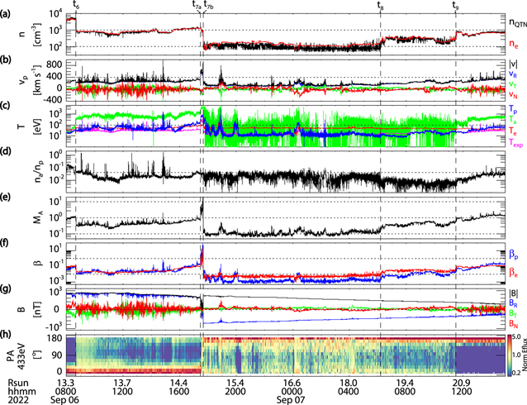The image size is (527, 405).
Task: Click panel label (c)
Action: coord(5,106)
